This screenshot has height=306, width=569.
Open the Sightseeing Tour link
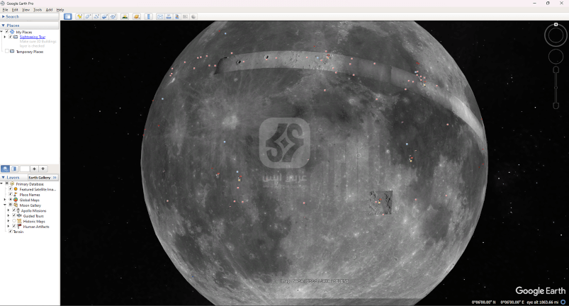[33, 37]
